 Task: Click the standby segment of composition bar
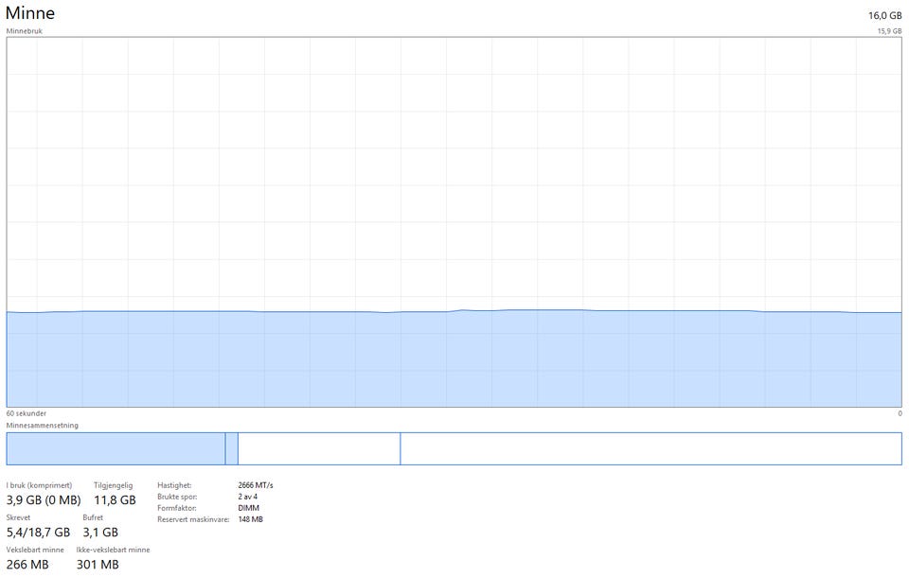(x=319, y=448)
